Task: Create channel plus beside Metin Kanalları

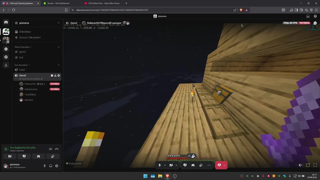Action: coord(59,47)
